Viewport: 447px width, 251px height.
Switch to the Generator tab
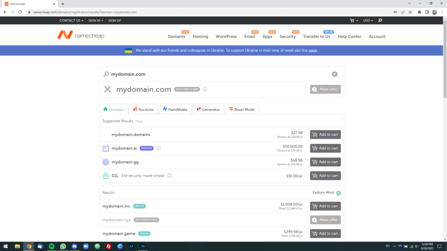[208, 109]
